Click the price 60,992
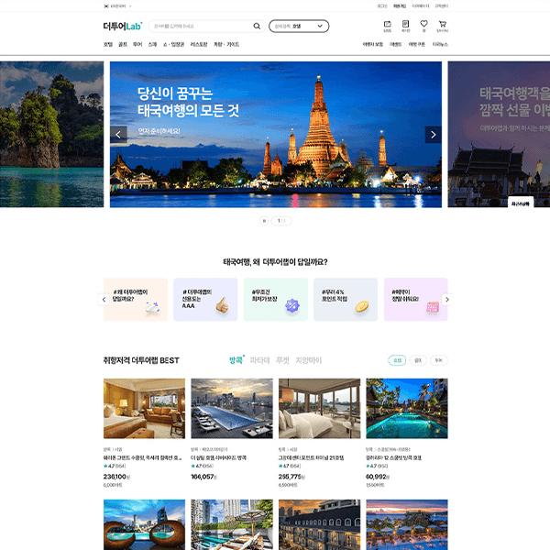The width and height of the screenshot is (550, 550). point(378,477)
